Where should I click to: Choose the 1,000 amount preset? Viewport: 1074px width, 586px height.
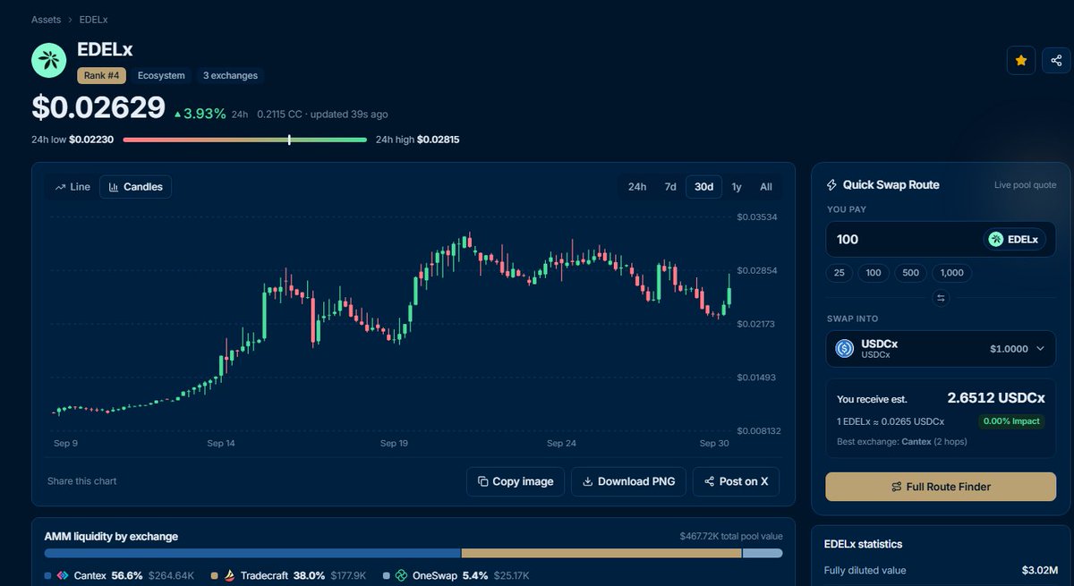coord(952,273)
